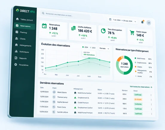Click the Taux d'occupation pie icon
Image resolution: width=165 pixels, height=130 pixels.
(103, 31)
